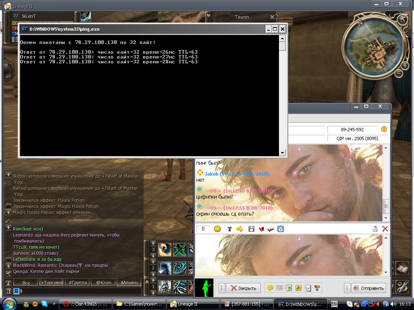Click the yellow speech bubble icon
Screen dimensions: 414x310
click(270, 288)
